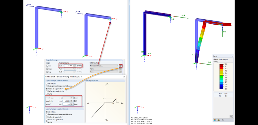The height and width of the screenshot is (125, 258).
Task: Click the spring constant Cu,X' input field
Action: coord(69,66)
